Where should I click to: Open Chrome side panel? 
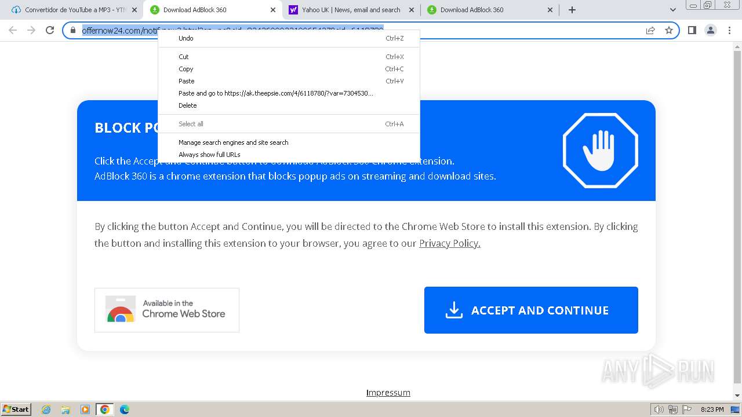(692, 30)
